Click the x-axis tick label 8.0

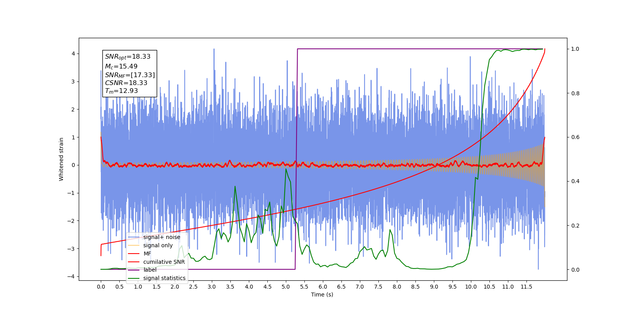[x=397, y=287]
